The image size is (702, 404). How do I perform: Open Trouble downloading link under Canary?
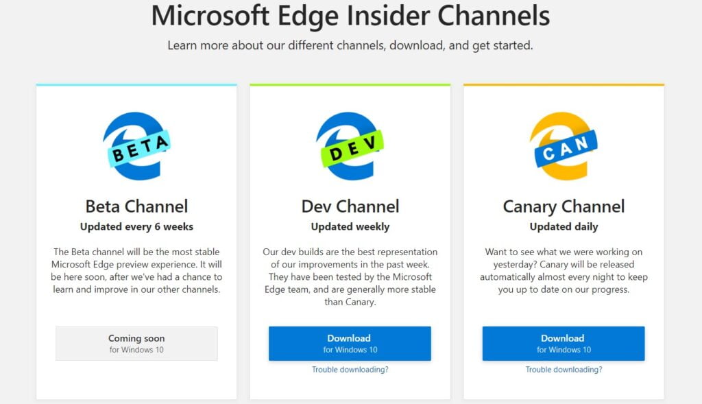tap(563, 369)
